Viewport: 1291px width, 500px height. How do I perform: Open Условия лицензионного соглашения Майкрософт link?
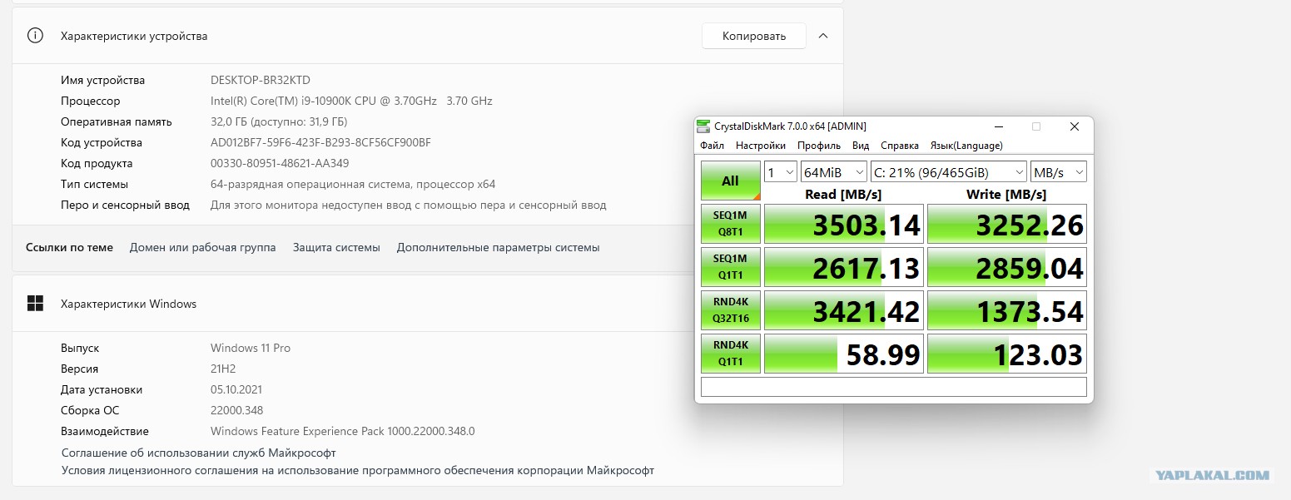(x=358, y=470)
